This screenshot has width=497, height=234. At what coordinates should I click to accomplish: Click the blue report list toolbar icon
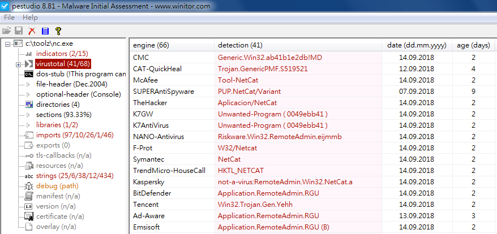pyautogui.click(x=45, y=31)
